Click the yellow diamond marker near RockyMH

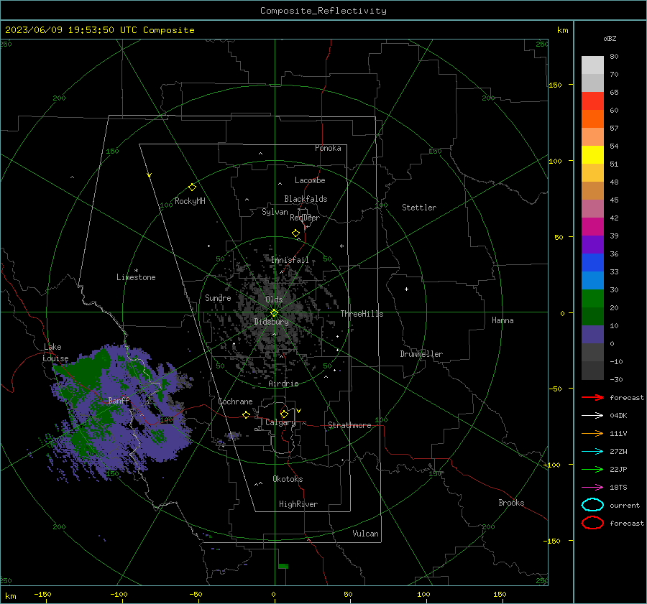click(x=192, y=187)
